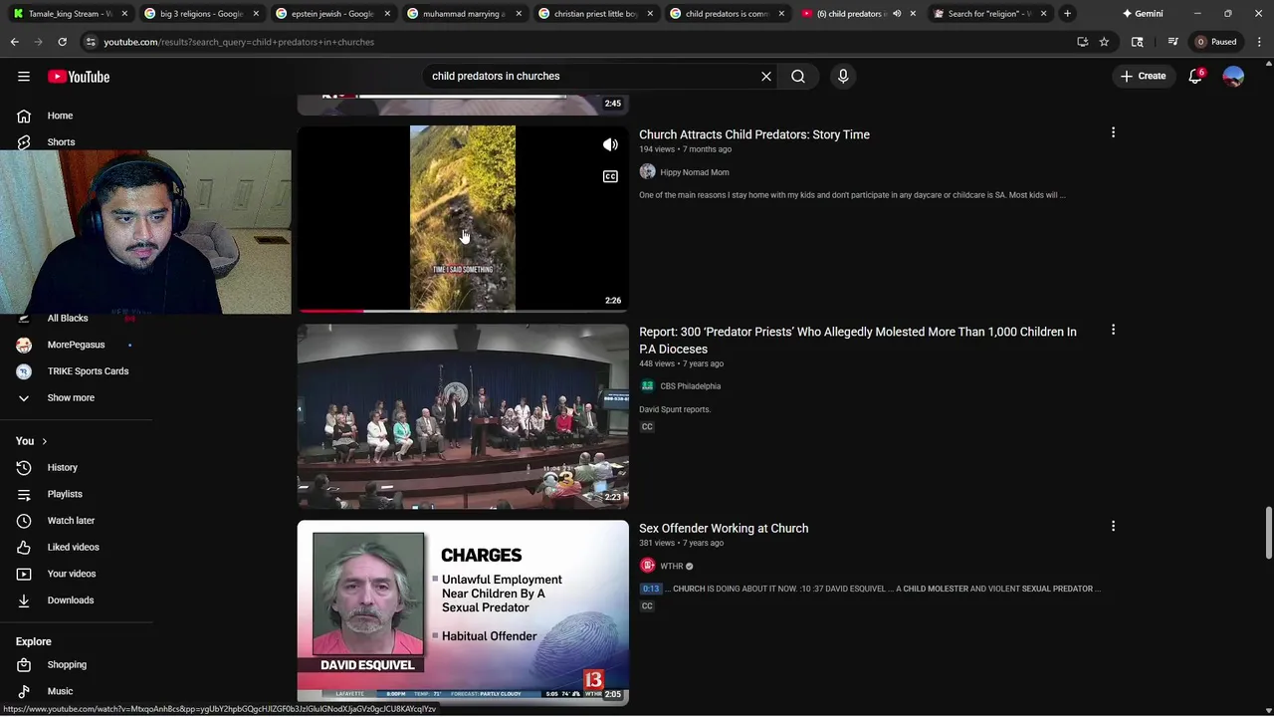Open the WTHR channel avatar
This screenshot has width=1274, height=717.
click(x=647, y=566)
